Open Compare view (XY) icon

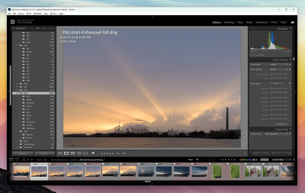pyautogui.click(x=73, y=153)
